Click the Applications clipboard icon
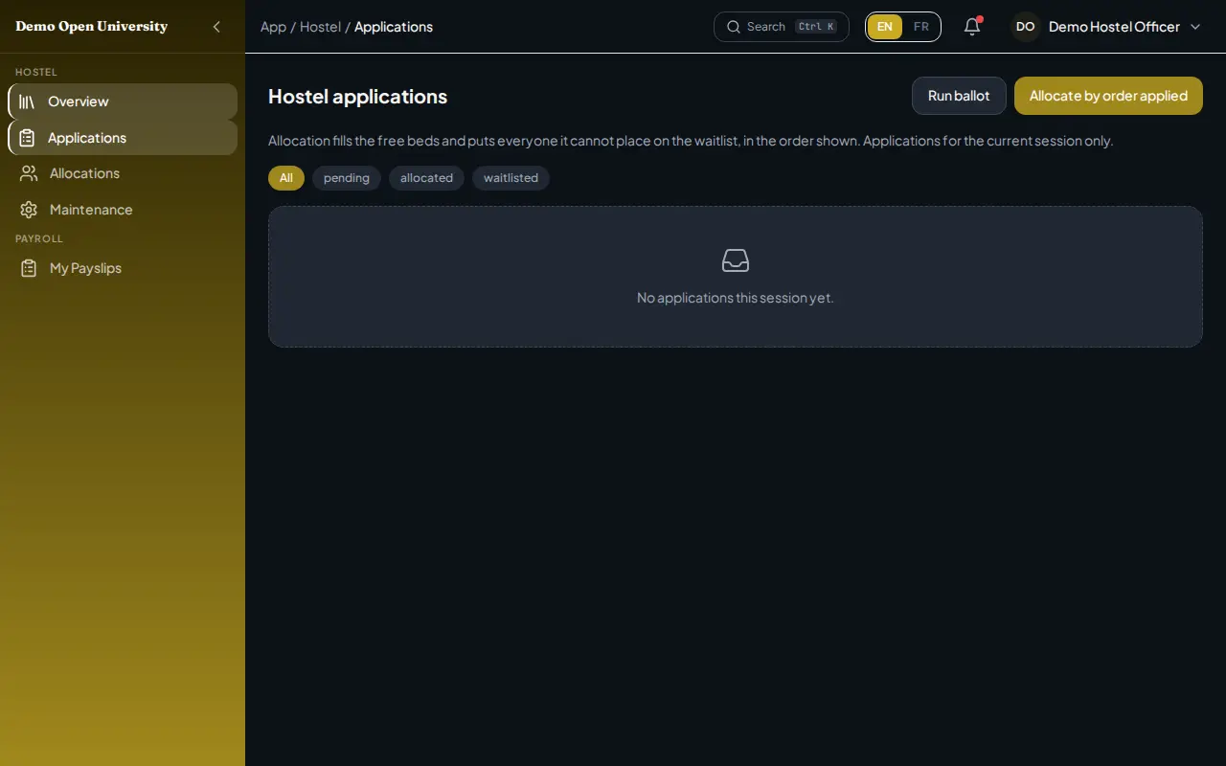This screenshot has height=766, width=1226. (27, 138)
